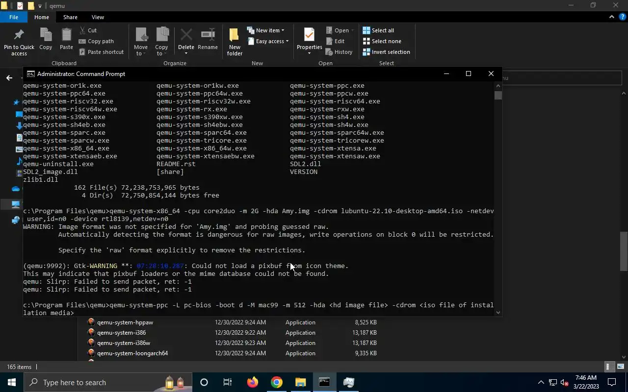
Task: Select qemu-system-loongarch64 file row
Action: pyautogui.click(x=232, y=353)
